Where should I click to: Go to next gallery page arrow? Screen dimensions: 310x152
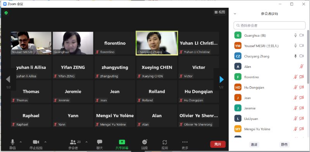(222, 80)
